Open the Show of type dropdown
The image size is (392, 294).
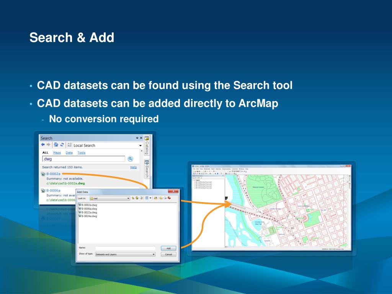(125, 254)
